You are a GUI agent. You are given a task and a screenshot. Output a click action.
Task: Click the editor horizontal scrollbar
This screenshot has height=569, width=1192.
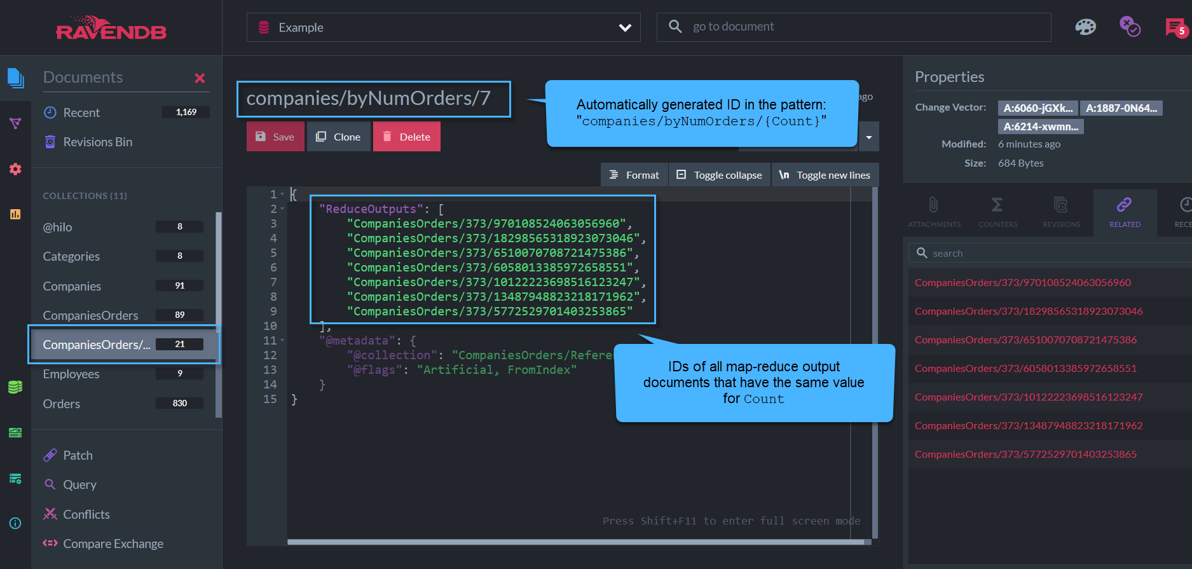575,542
